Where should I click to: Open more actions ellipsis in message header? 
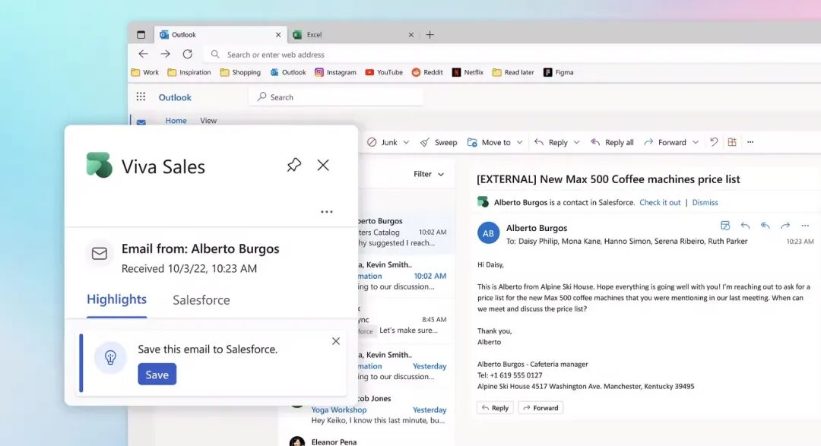point(805,226)
